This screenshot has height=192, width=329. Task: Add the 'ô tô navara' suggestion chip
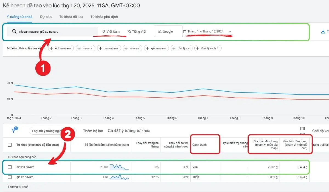pos(60,48)
